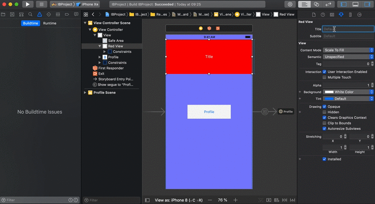Zoom in the canvas with plus
The image size is (375, 204).
(235, 200)
